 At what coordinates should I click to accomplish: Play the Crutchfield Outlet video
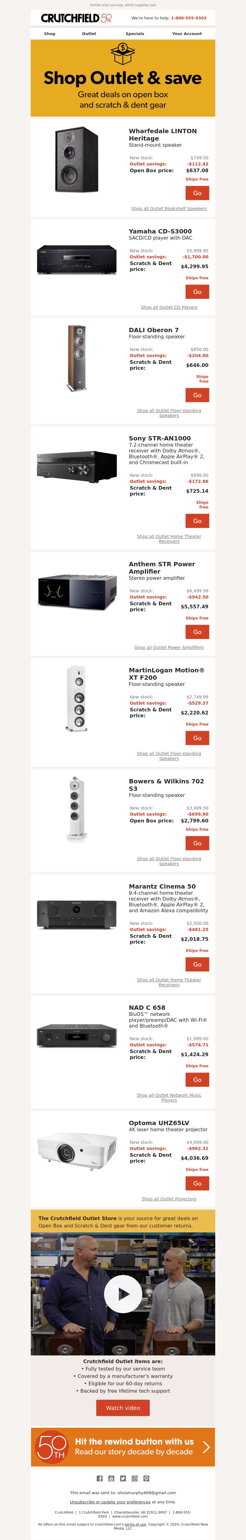point(123,1294)
